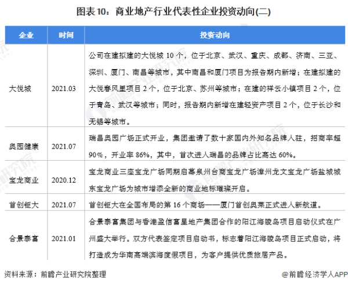Click the 合景泰富 company cell

click(26, 238)
